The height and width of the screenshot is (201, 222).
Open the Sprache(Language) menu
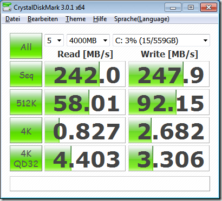[x=142, y=19]
